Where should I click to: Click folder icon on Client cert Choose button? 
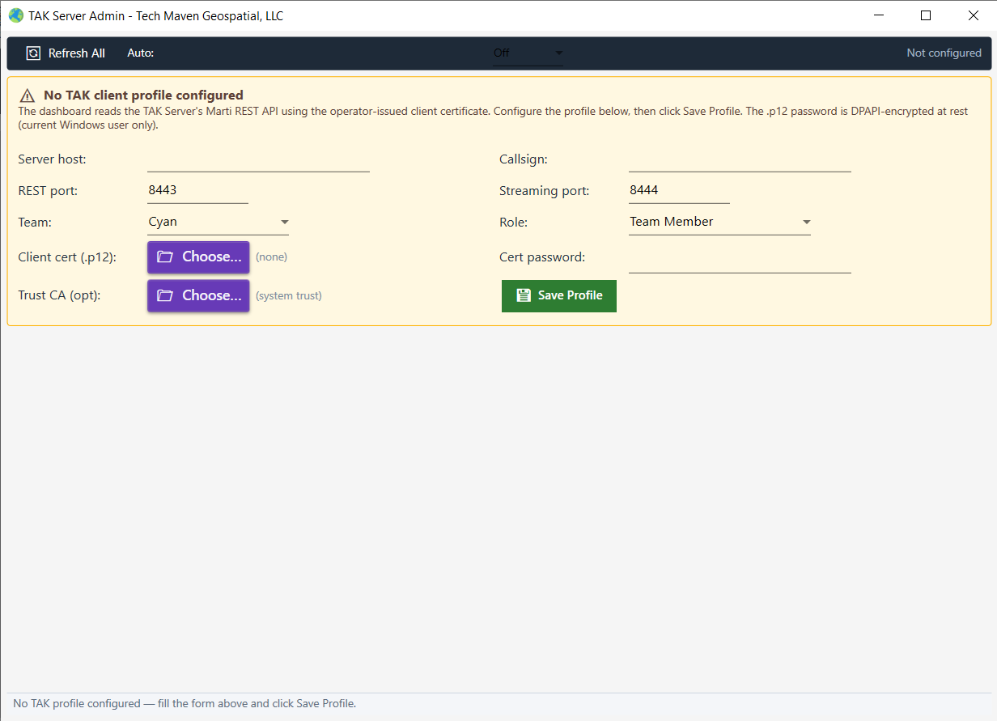165,257
